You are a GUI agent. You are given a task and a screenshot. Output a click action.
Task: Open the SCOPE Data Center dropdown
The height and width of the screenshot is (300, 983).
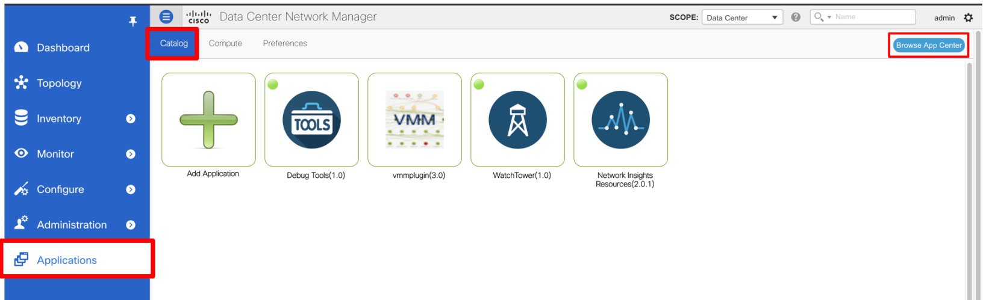(742, 17)
